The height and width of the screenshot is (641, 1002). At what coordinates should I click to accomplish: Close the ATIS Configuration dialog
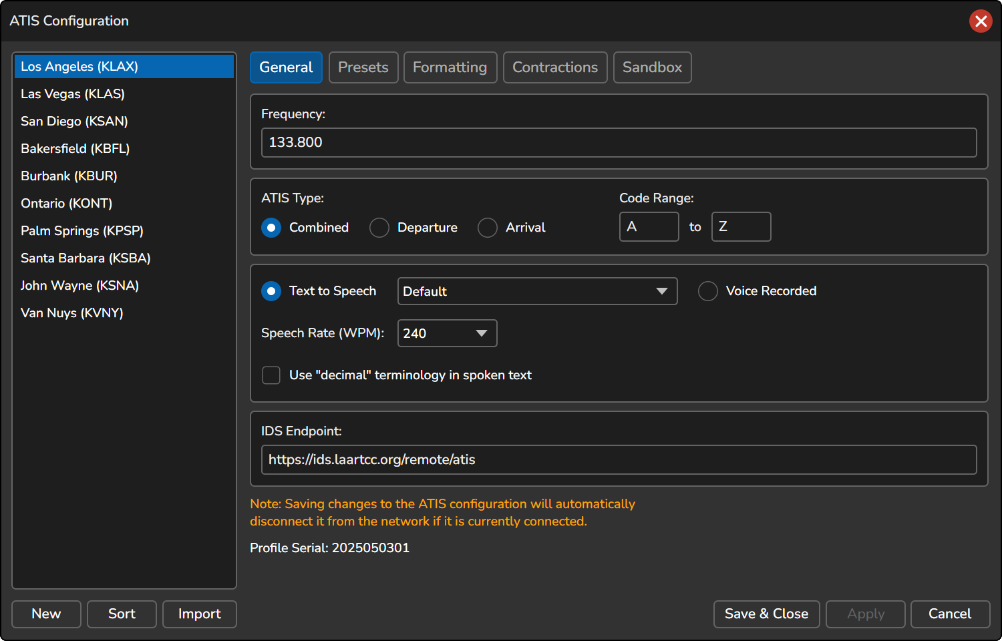(981, 21)
